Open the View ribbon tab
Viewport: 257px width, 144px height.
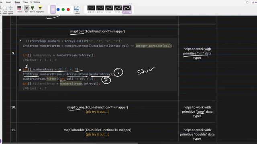tap(25, 2)
